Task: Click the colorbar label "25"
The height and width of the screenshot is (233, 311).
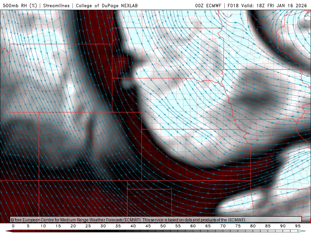Action: pos(88,226)
